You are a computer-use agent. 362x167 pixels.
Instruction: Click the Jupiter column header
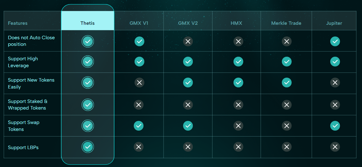334,23
